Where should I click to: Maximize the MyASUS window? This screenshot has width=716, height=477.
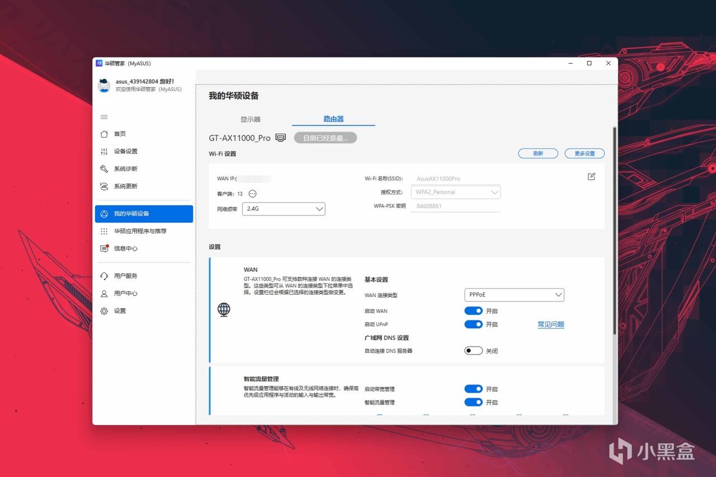coord(589,63)
